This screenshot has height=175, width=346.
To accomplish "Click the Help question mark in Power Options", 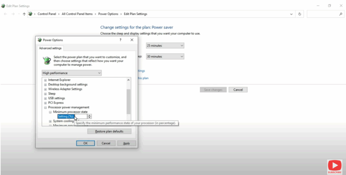I will (x=120, y=40).
